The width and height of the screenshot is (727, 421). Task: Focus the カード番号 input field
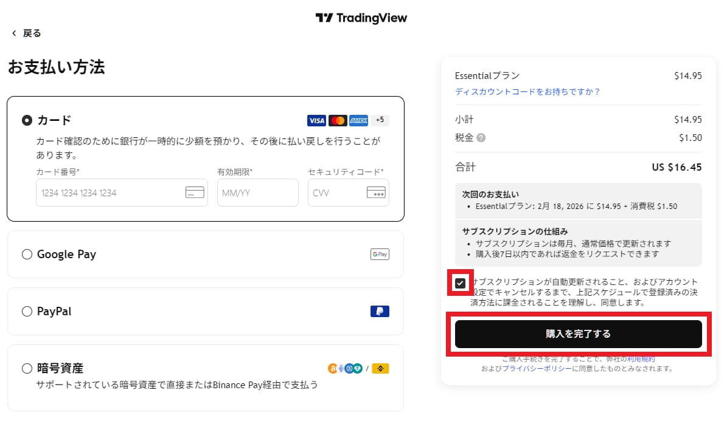[122, 193]
